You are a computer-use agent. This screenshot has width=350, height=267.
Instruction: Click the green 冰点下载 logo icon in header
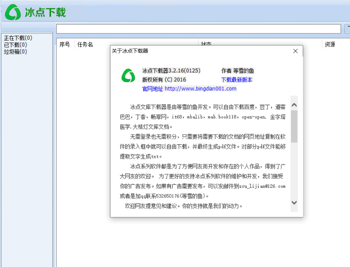click(13, 12)
